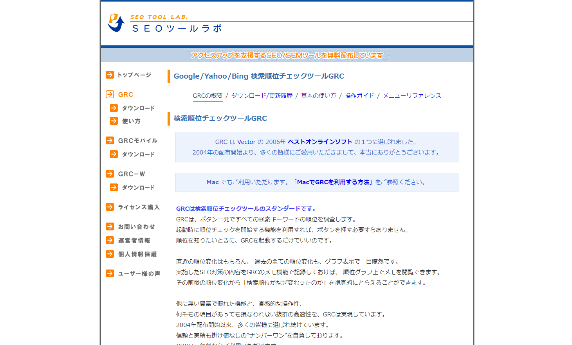Viewport: 572px width, 345px height.
Task: Select GRC-W sidebar item
Action: [132, 174]
